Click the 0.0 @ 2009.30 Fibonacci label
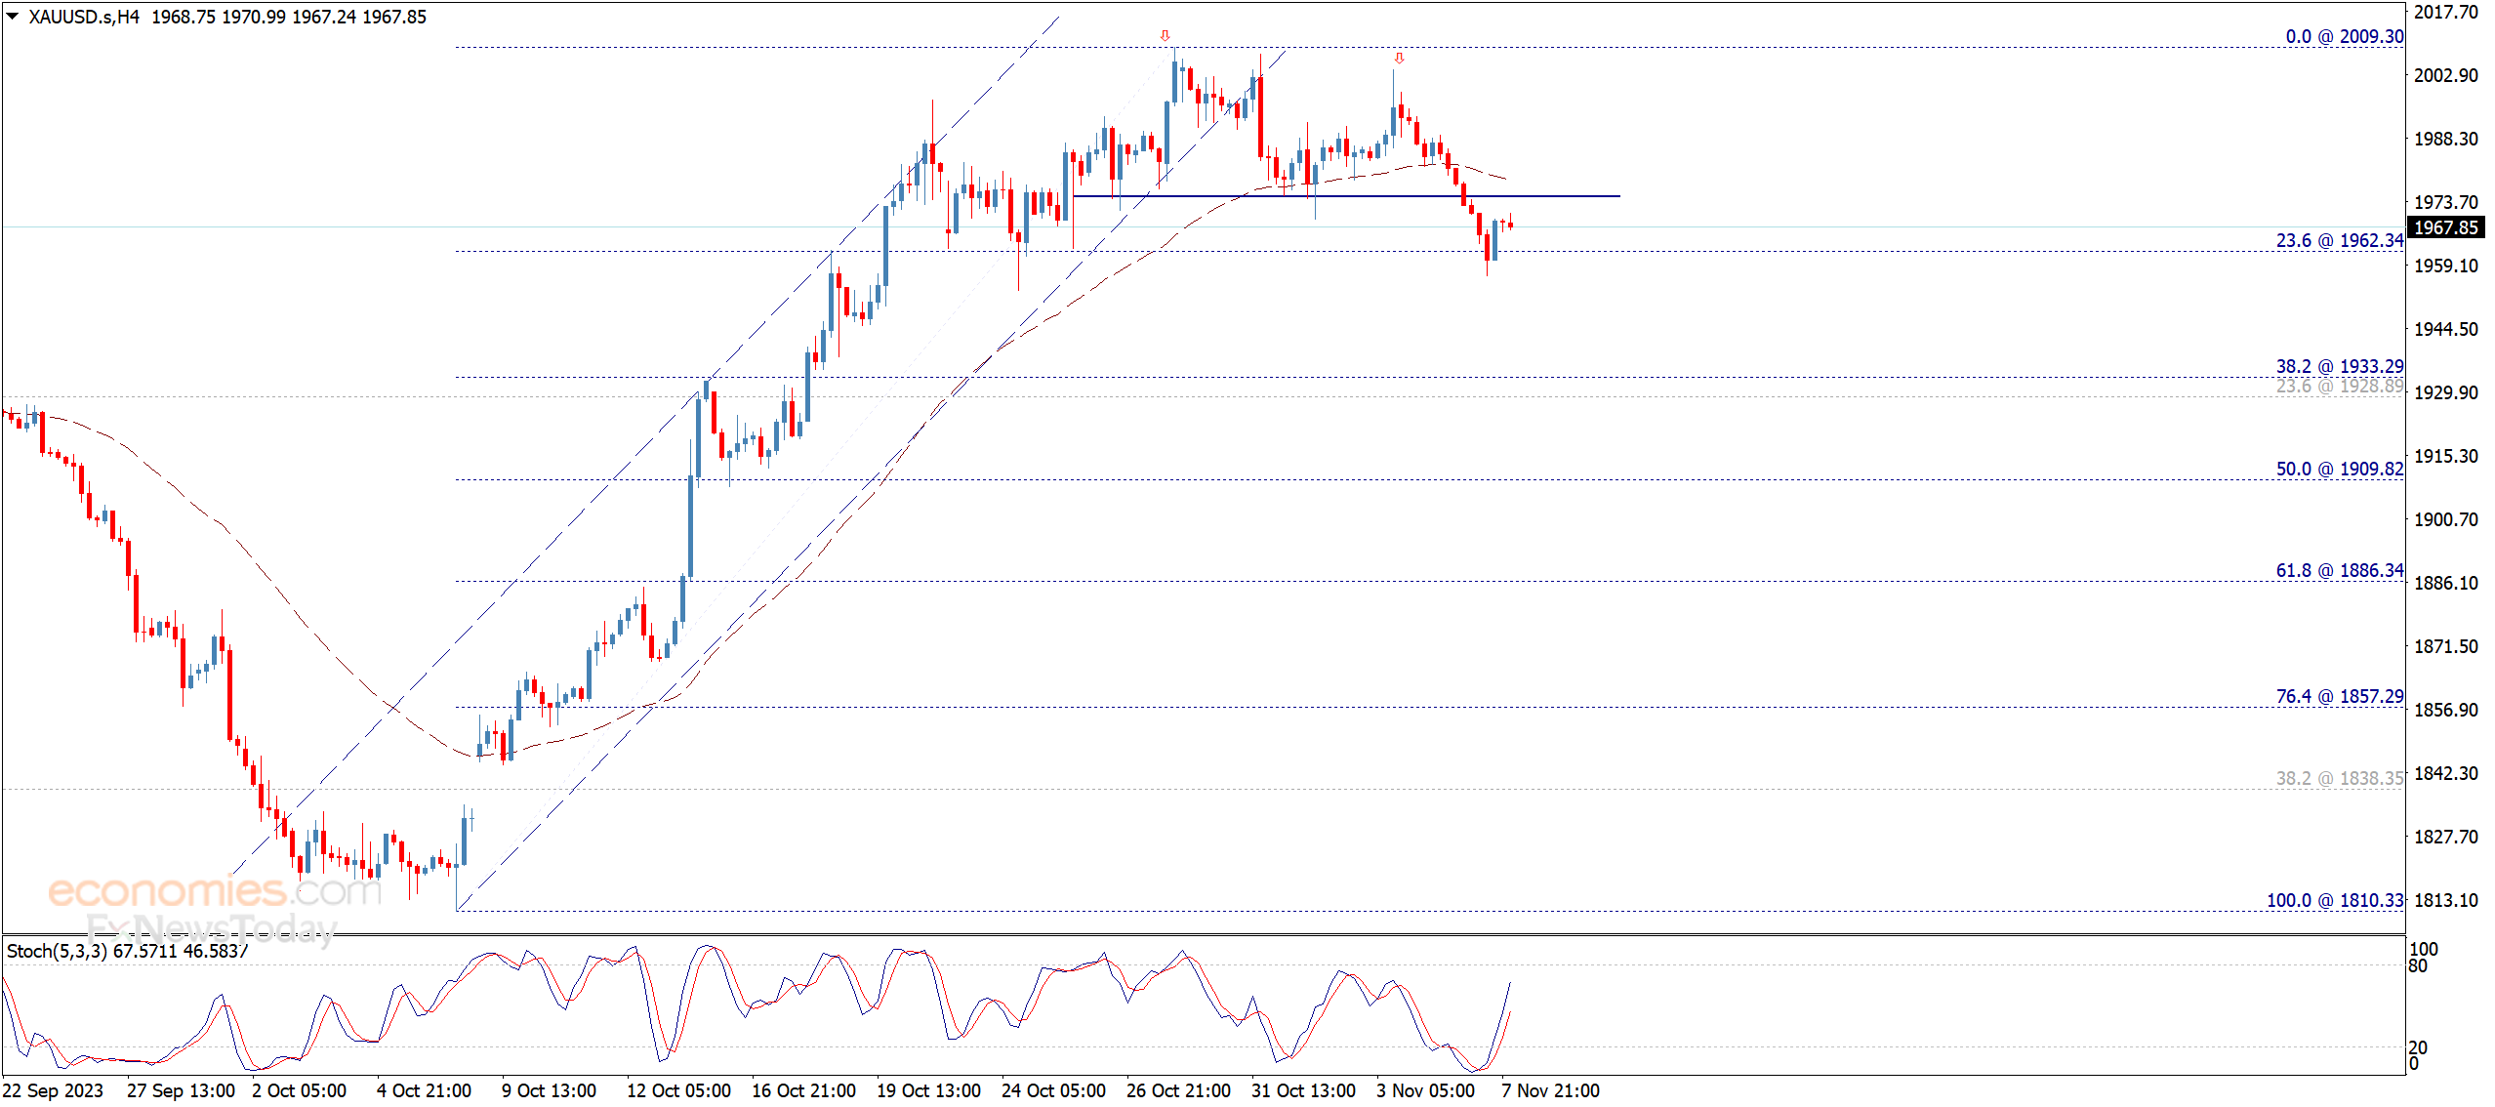The width and height of the screenshot is (2495, 1107). pos(2344,36)
